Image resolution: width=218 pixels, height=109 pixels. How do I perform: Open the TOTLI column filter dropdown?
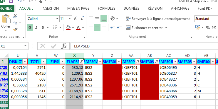pyautogui.click(x=44, y=62)
